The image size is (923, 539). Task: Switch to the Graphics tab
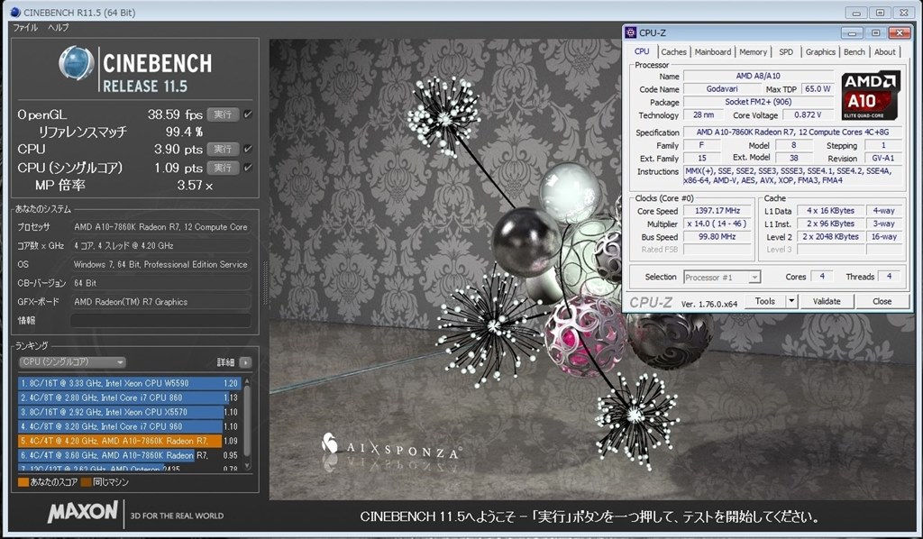(x=820, y=51)
